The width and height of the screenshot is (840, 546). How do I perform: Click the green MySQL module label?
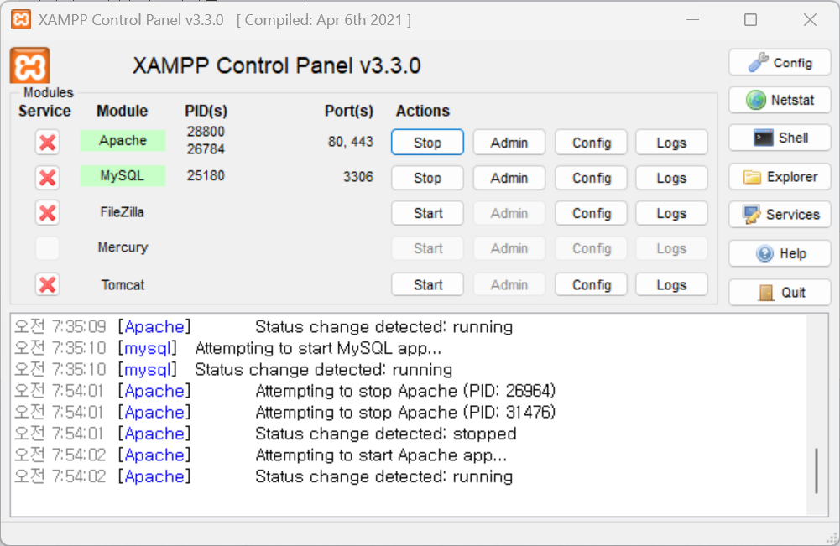(x=123, y=176)
